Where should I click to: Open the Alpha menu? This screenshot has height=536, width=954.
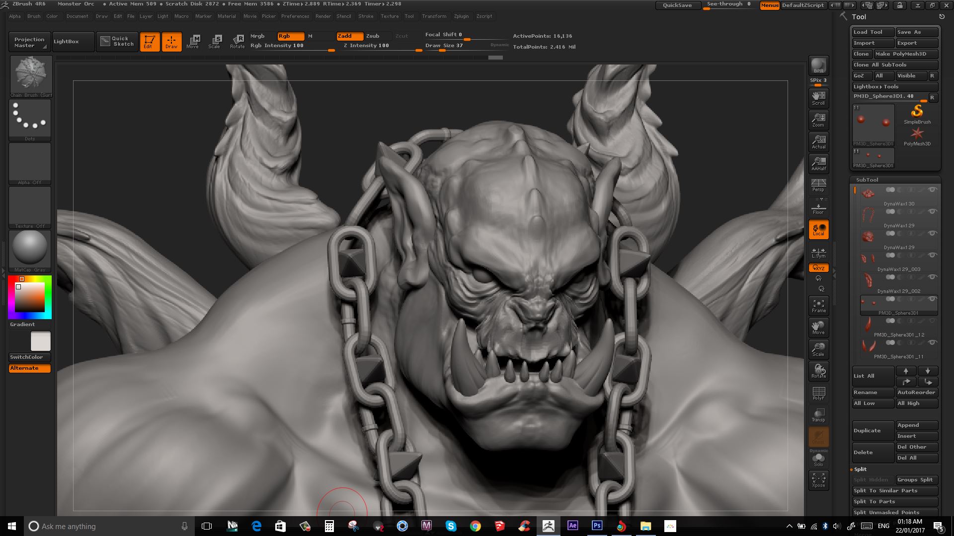15,16
